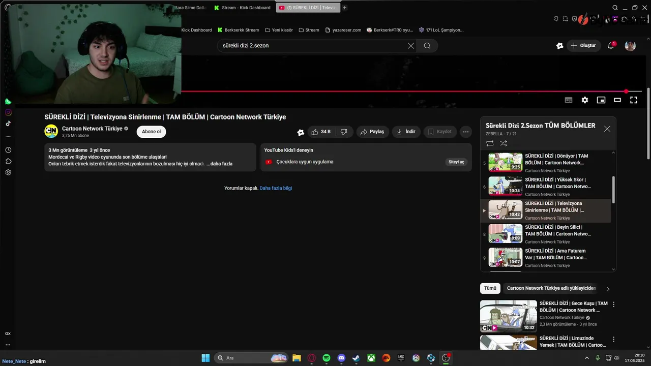Screen dimensions: 651x366
Task: Open video player settings gear
Action: [x=585, y=100]
